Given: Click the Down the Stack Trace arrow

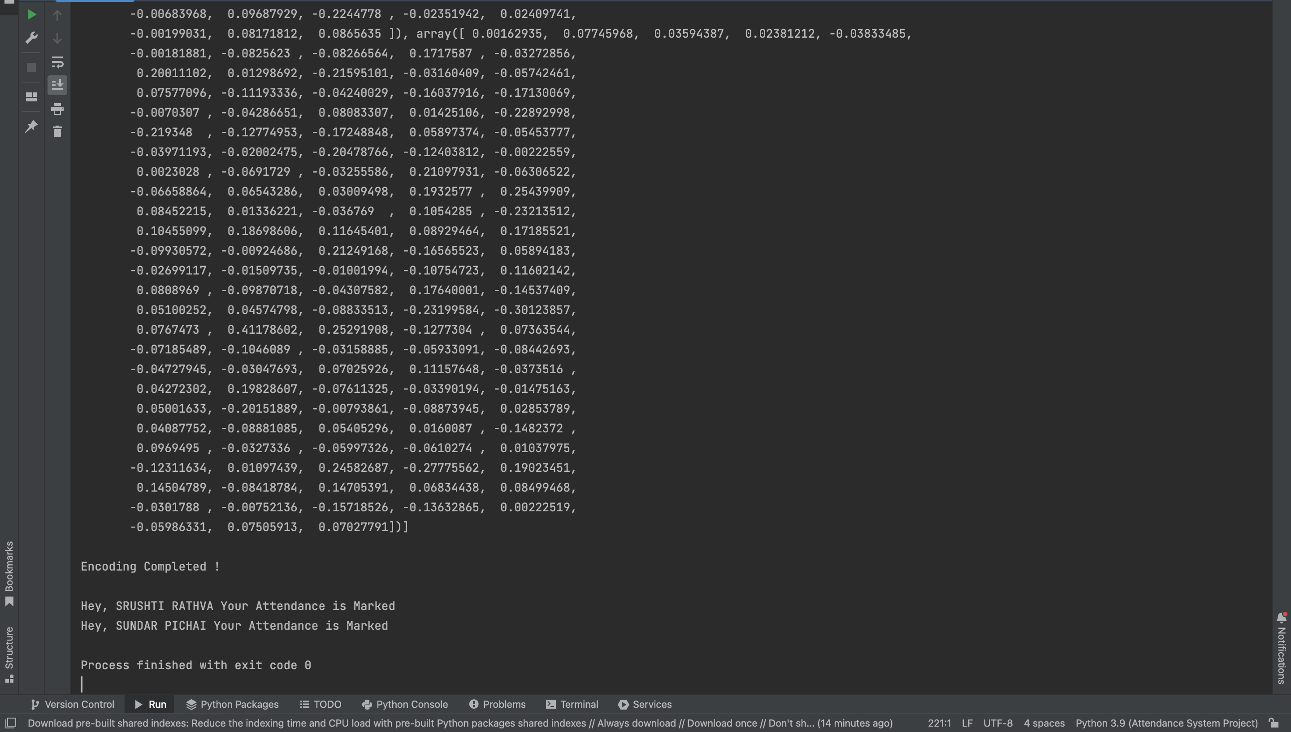Looking at the screenshot, I should [x=57, y=39].
